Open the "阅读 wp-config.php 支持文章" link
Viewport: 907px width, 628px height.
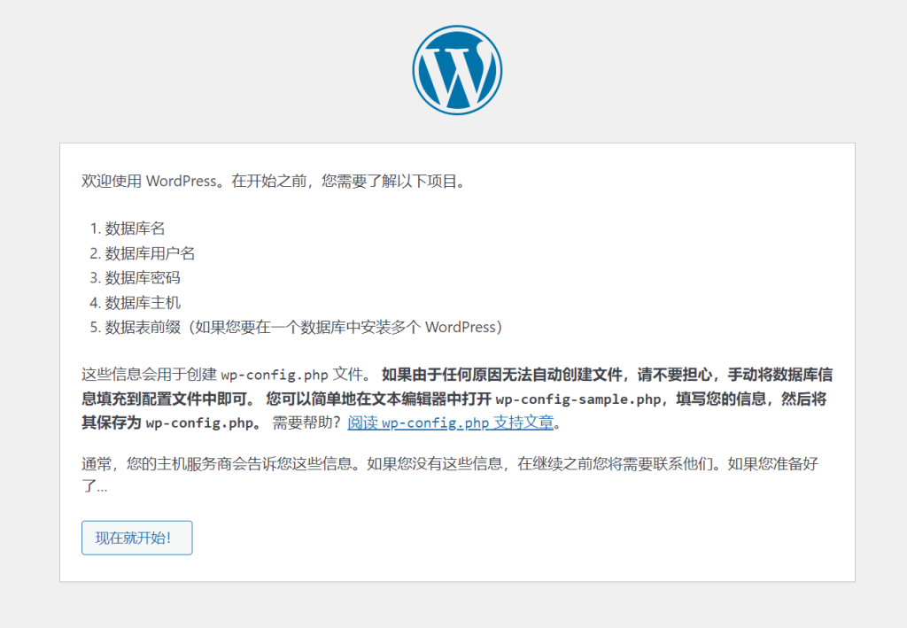pos(451,423)
